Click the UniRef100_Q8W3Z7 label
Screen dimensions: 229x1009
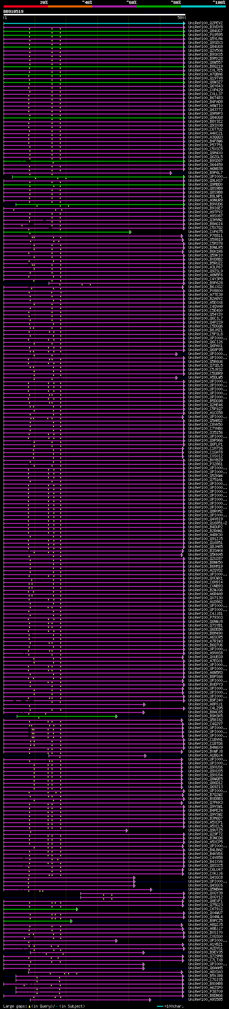[205, 82]
